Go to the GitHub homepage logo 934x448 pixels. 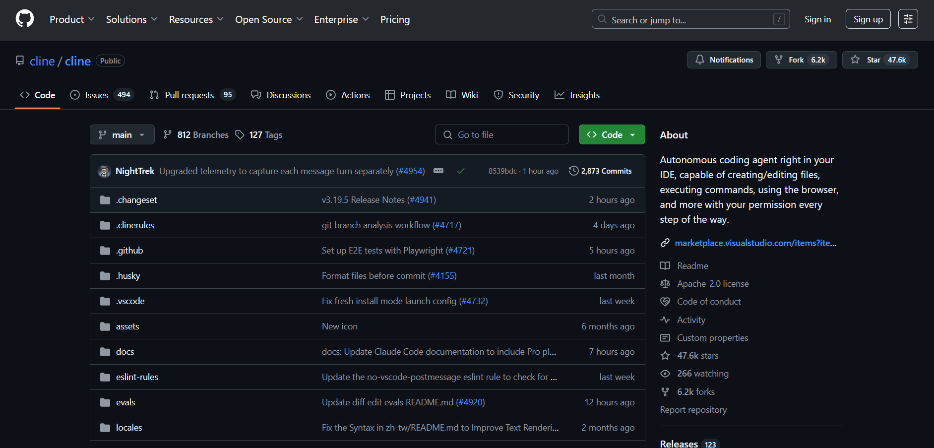point(25,19)
